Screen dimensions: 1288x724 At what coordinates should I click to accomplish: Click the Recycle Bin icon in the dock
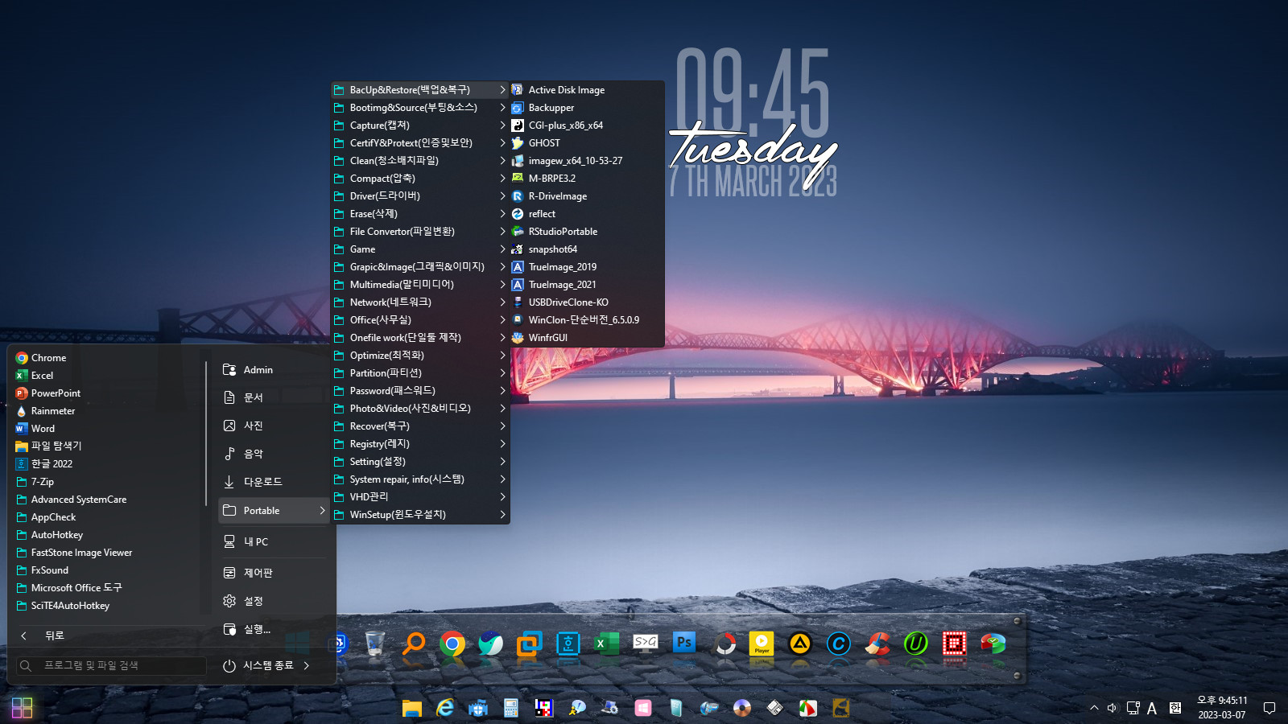pos(375,644)
